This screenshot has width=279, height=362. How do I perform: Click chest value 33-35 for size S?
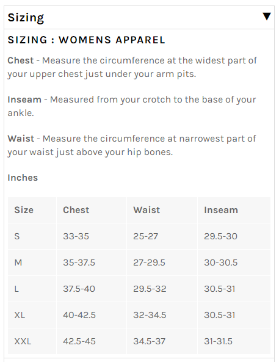click(76, 236)
